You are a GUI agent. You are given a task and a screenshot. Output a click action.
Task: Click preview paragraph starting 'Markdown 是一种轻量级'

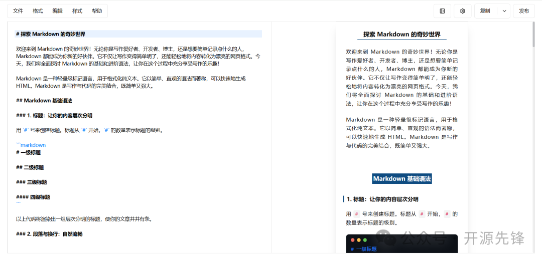click(402, 133)
